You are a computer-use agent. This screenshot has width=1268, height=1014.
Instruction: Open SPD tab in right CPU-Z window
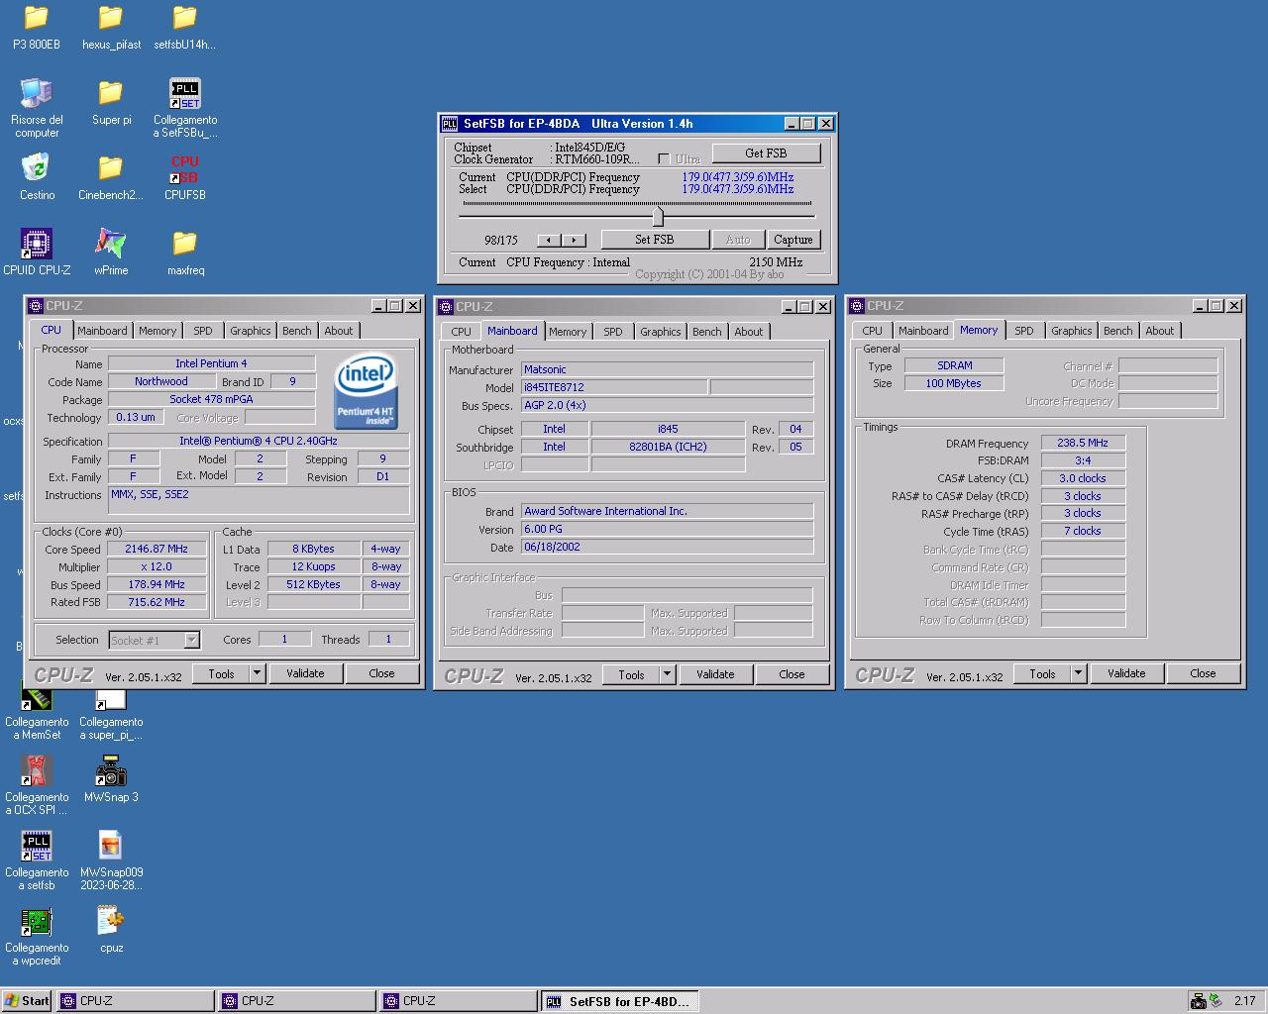(1024, 331)
